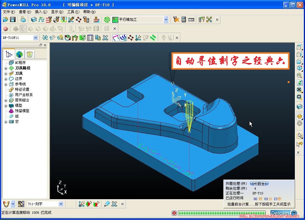Click the ruler measure icon
This screenshot has width=305, height=220.
click(191, 20)
